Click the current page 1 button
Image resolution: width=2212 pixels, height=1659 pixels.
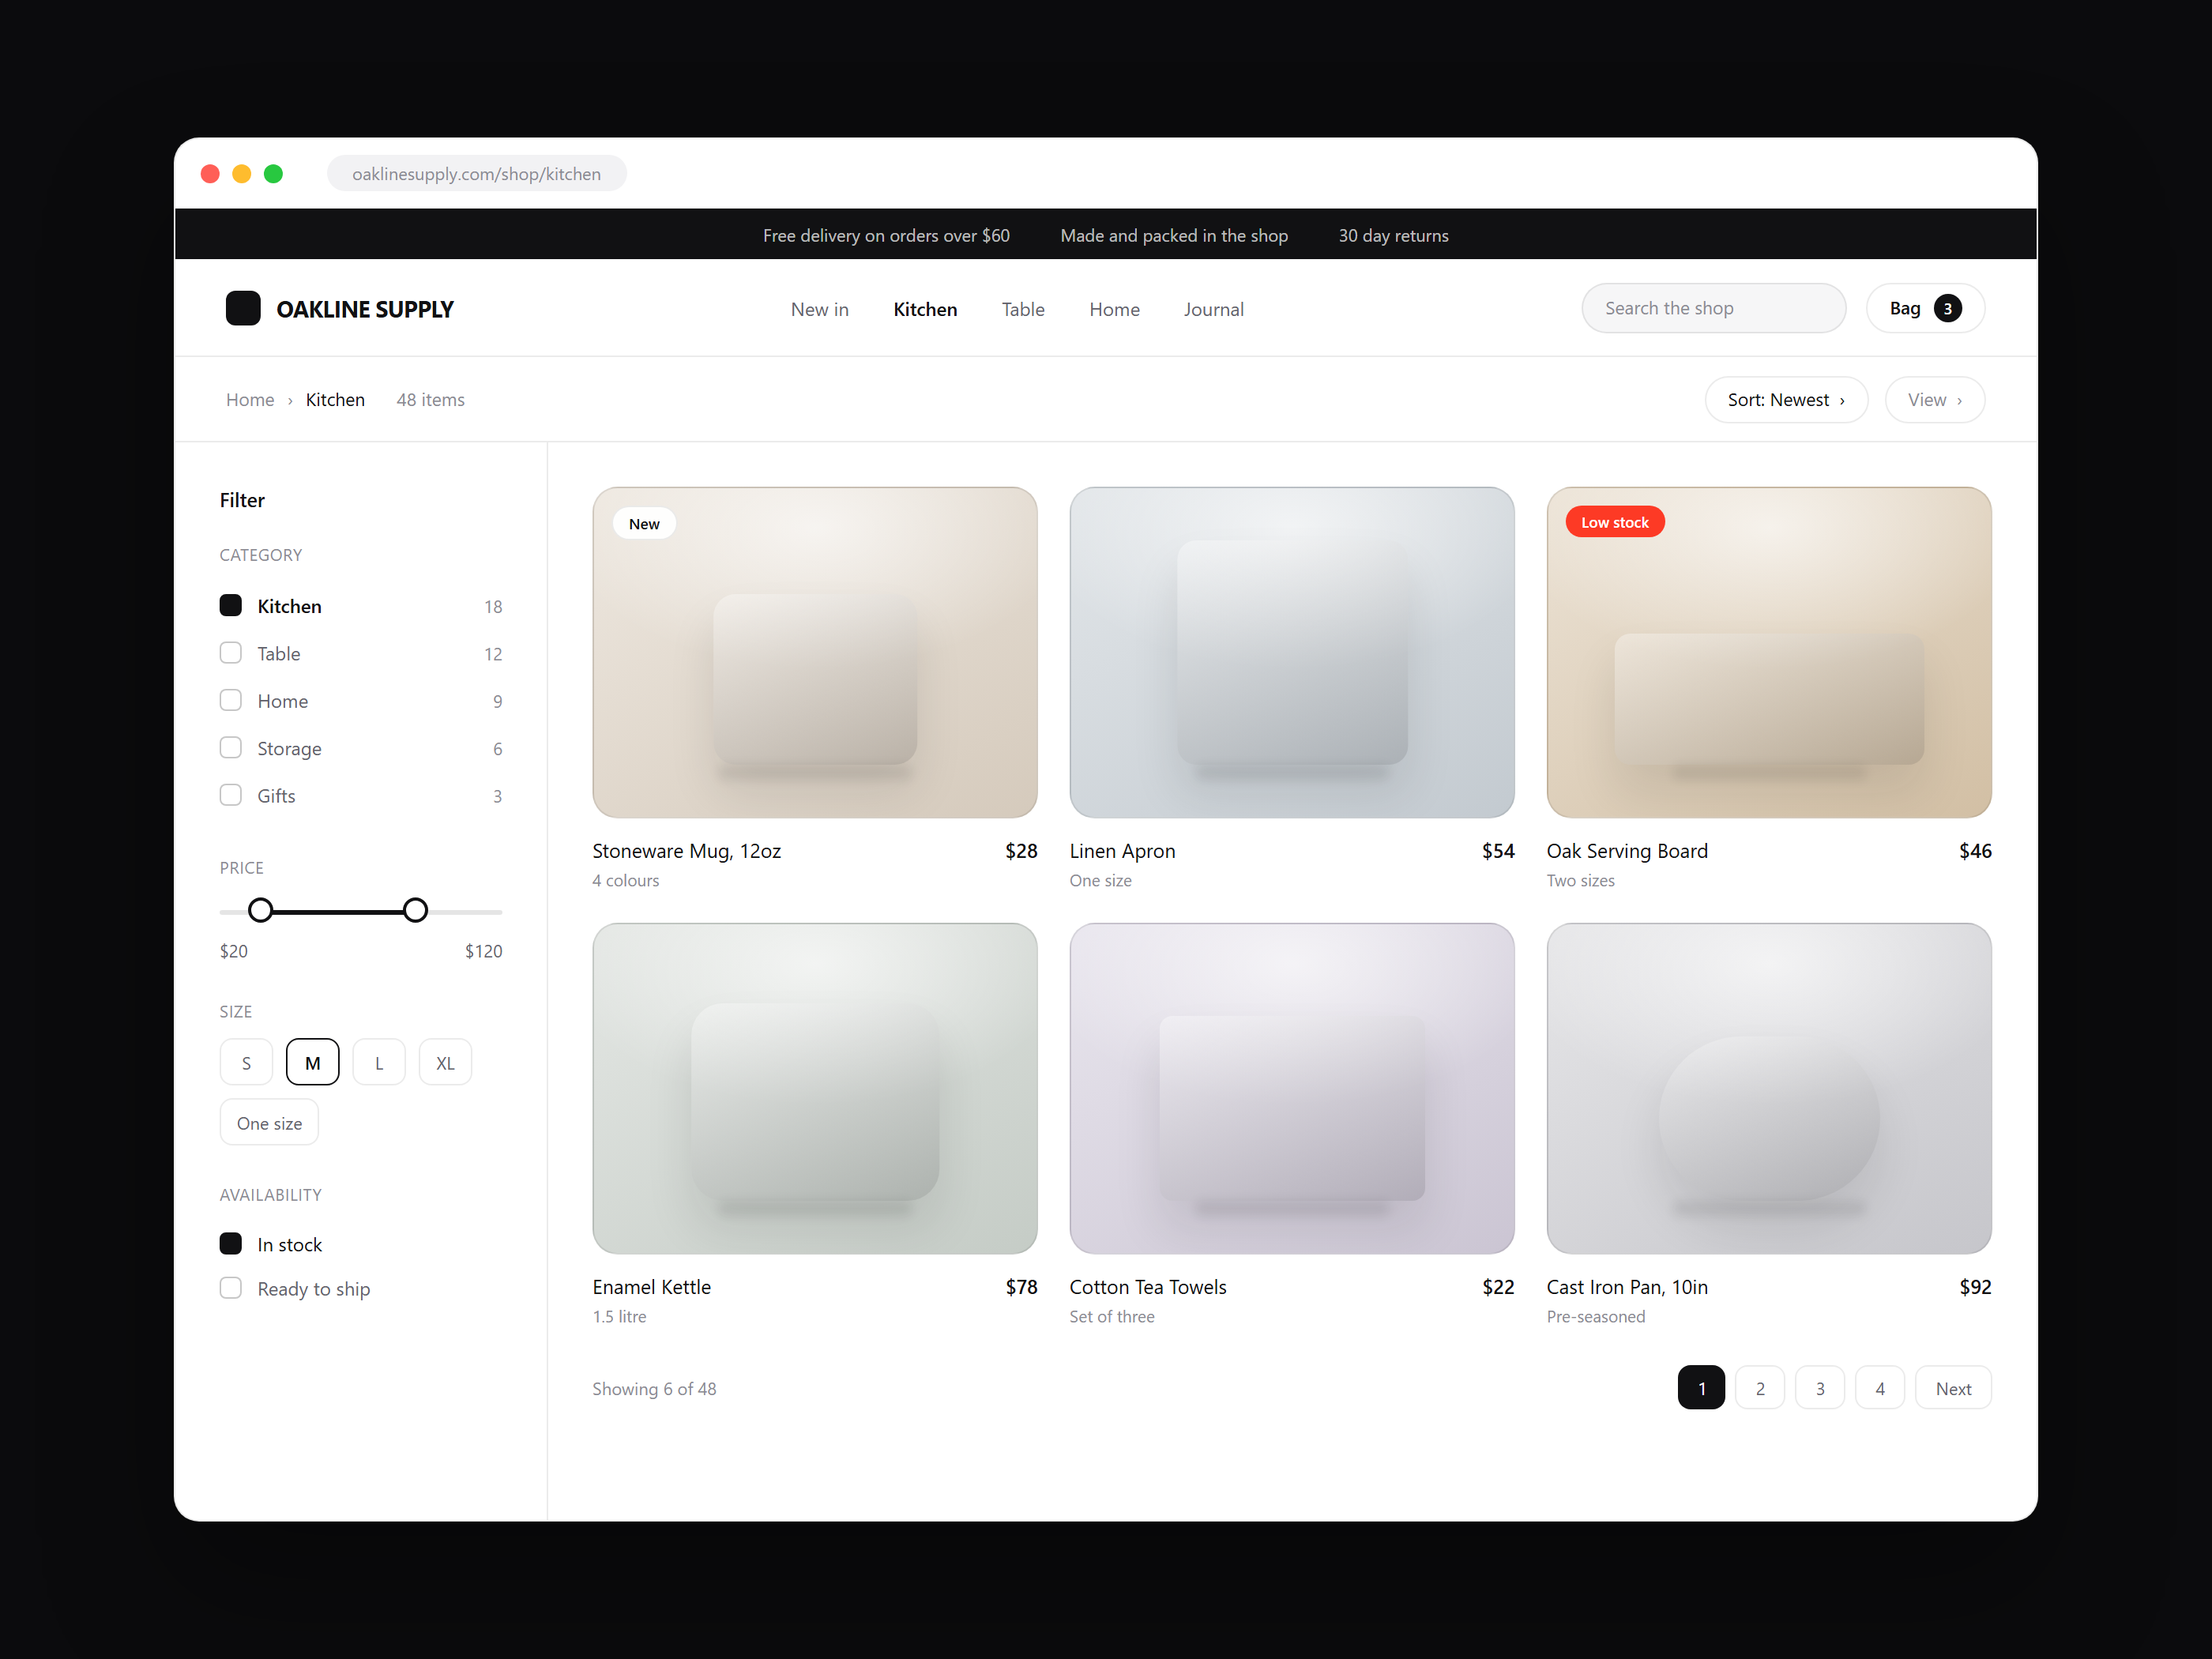pos(1701,1388)
